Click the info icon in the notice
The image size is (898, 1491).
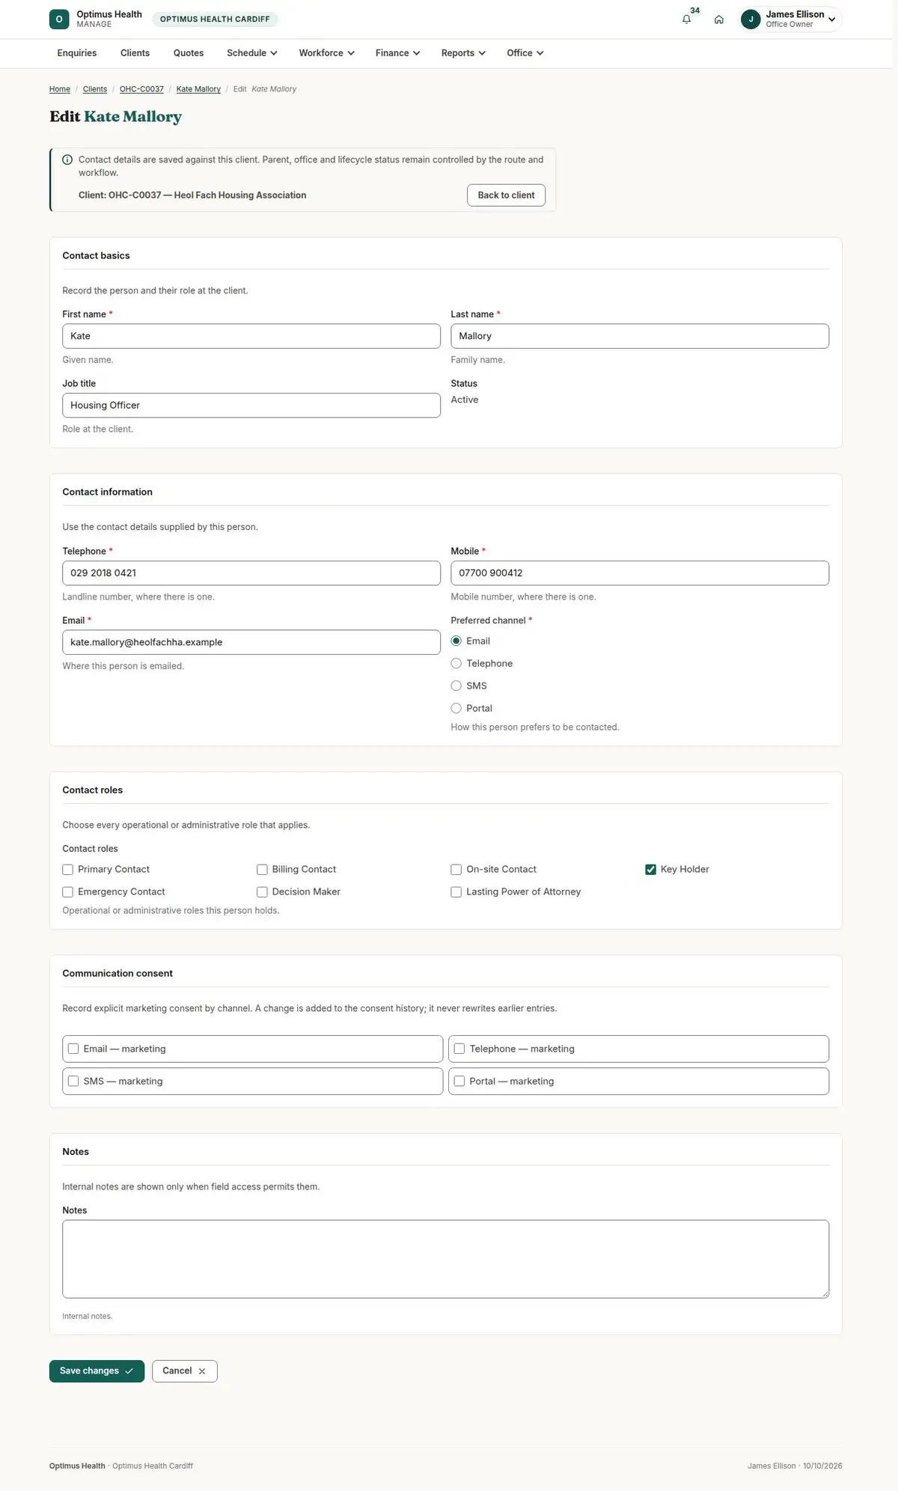coord(67,159)
